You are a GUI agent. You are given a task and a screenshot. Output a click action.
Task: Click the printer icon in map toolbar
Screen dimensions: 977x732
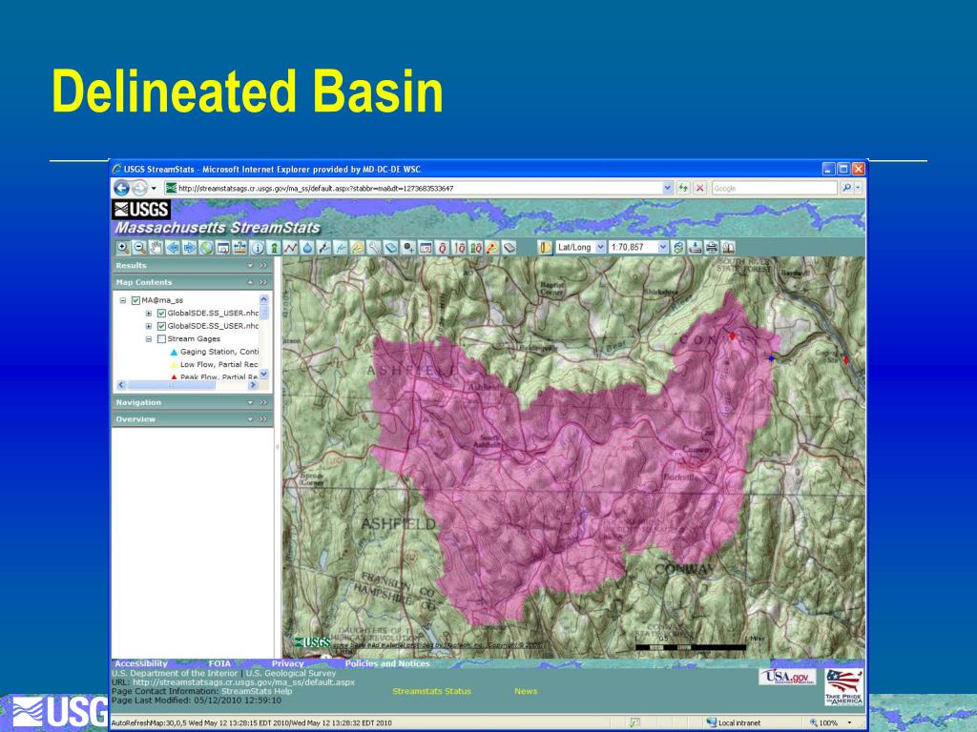[712, 247]
